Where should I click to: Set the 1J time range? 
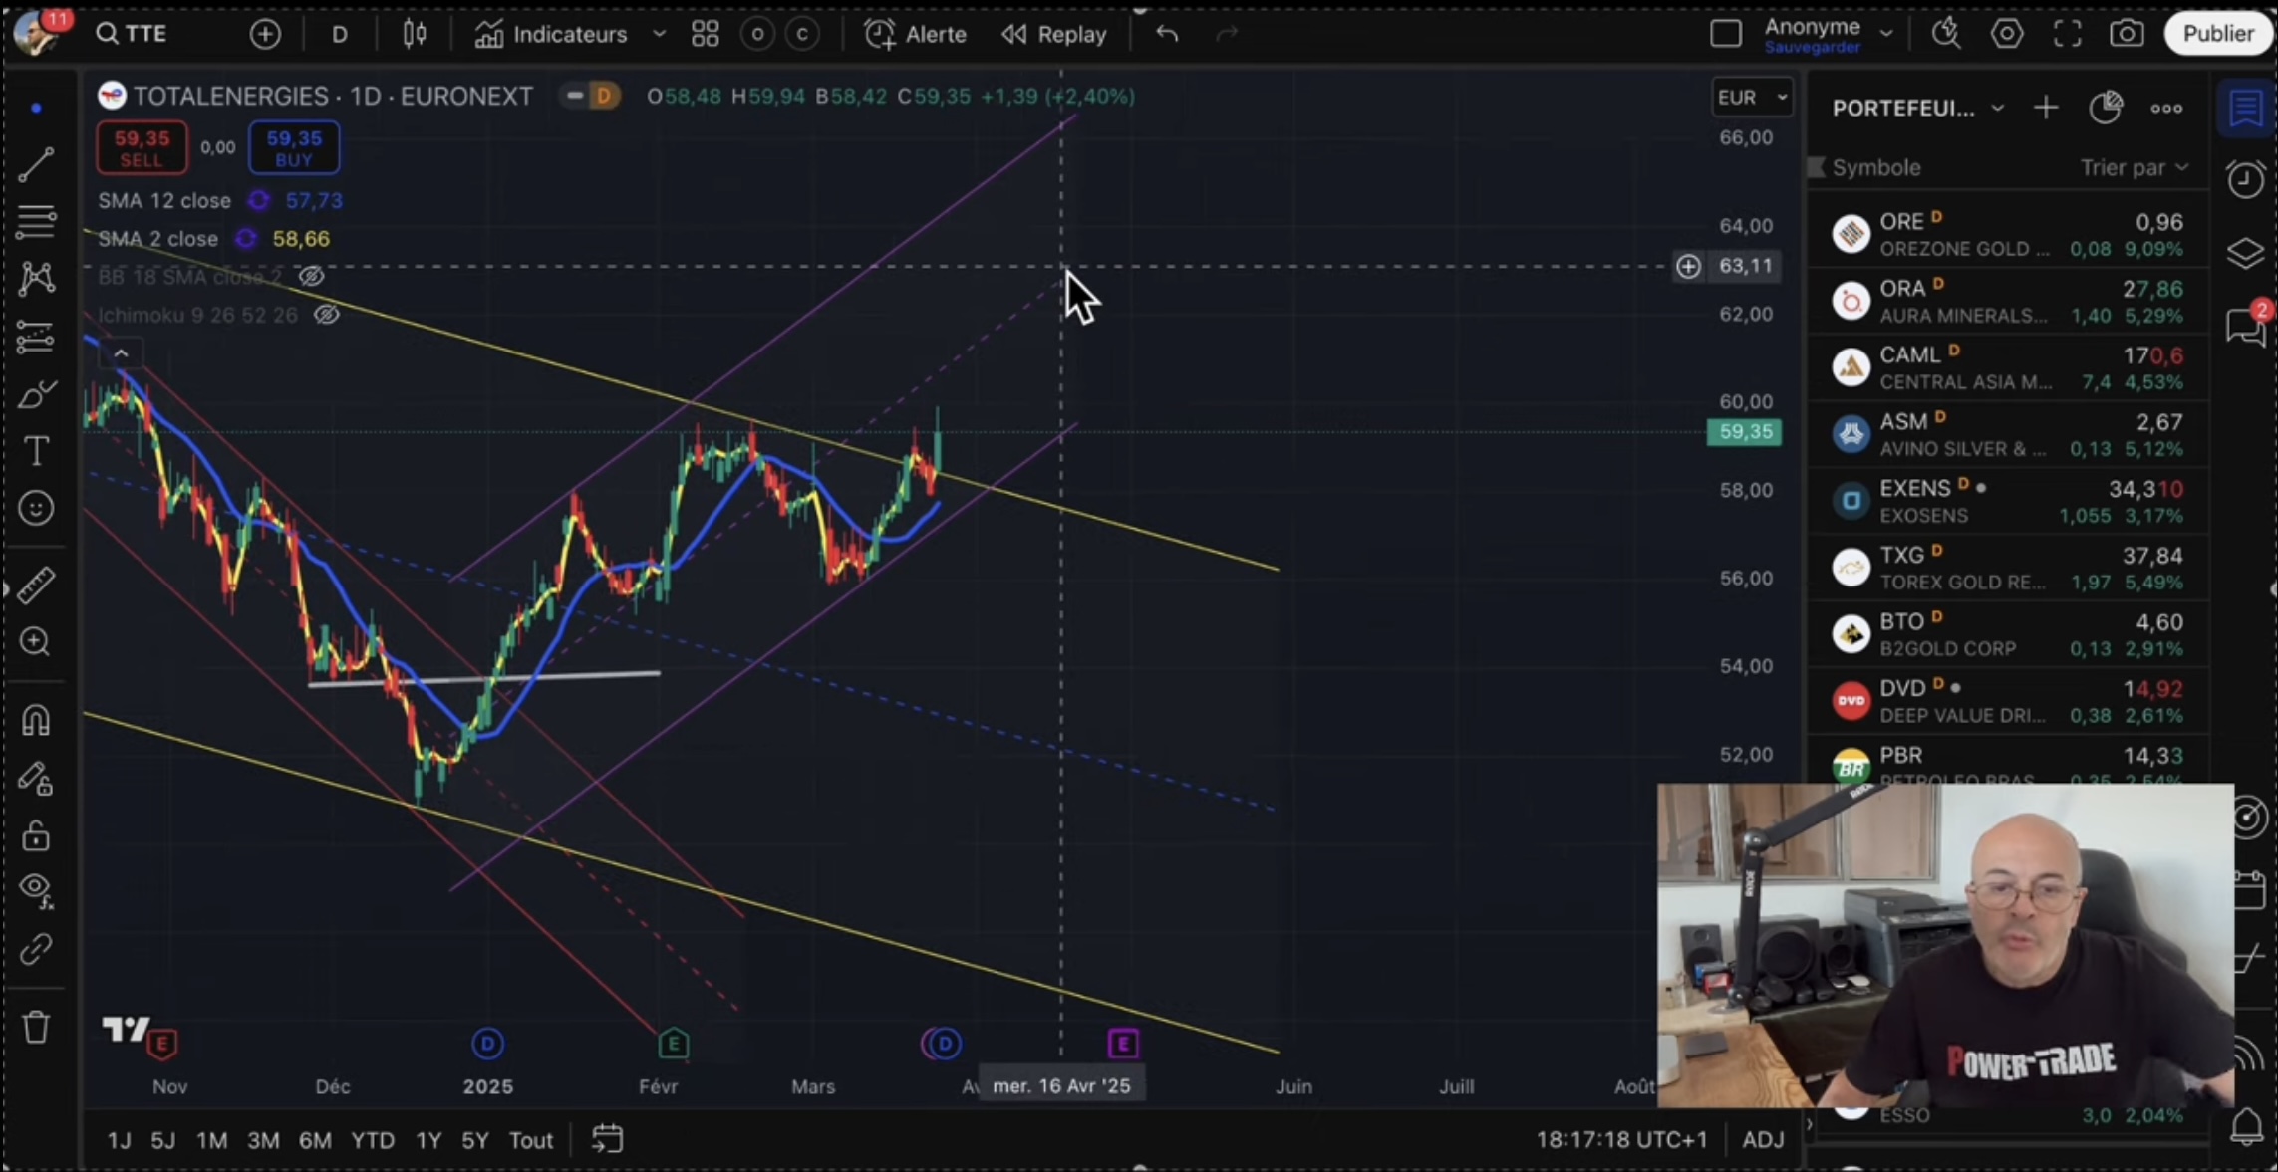point(119,1140)
